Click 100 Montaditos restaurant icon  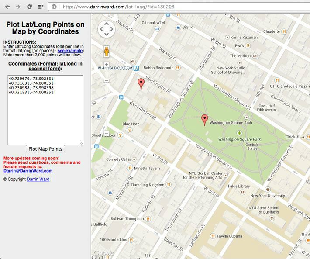coord(131,240)
